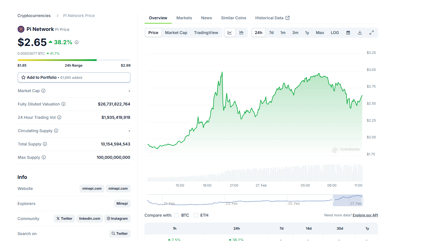The width and height of the screenshot is (442, 241).
Task: Open the Minepi explorer link
Action: [122, 204]
